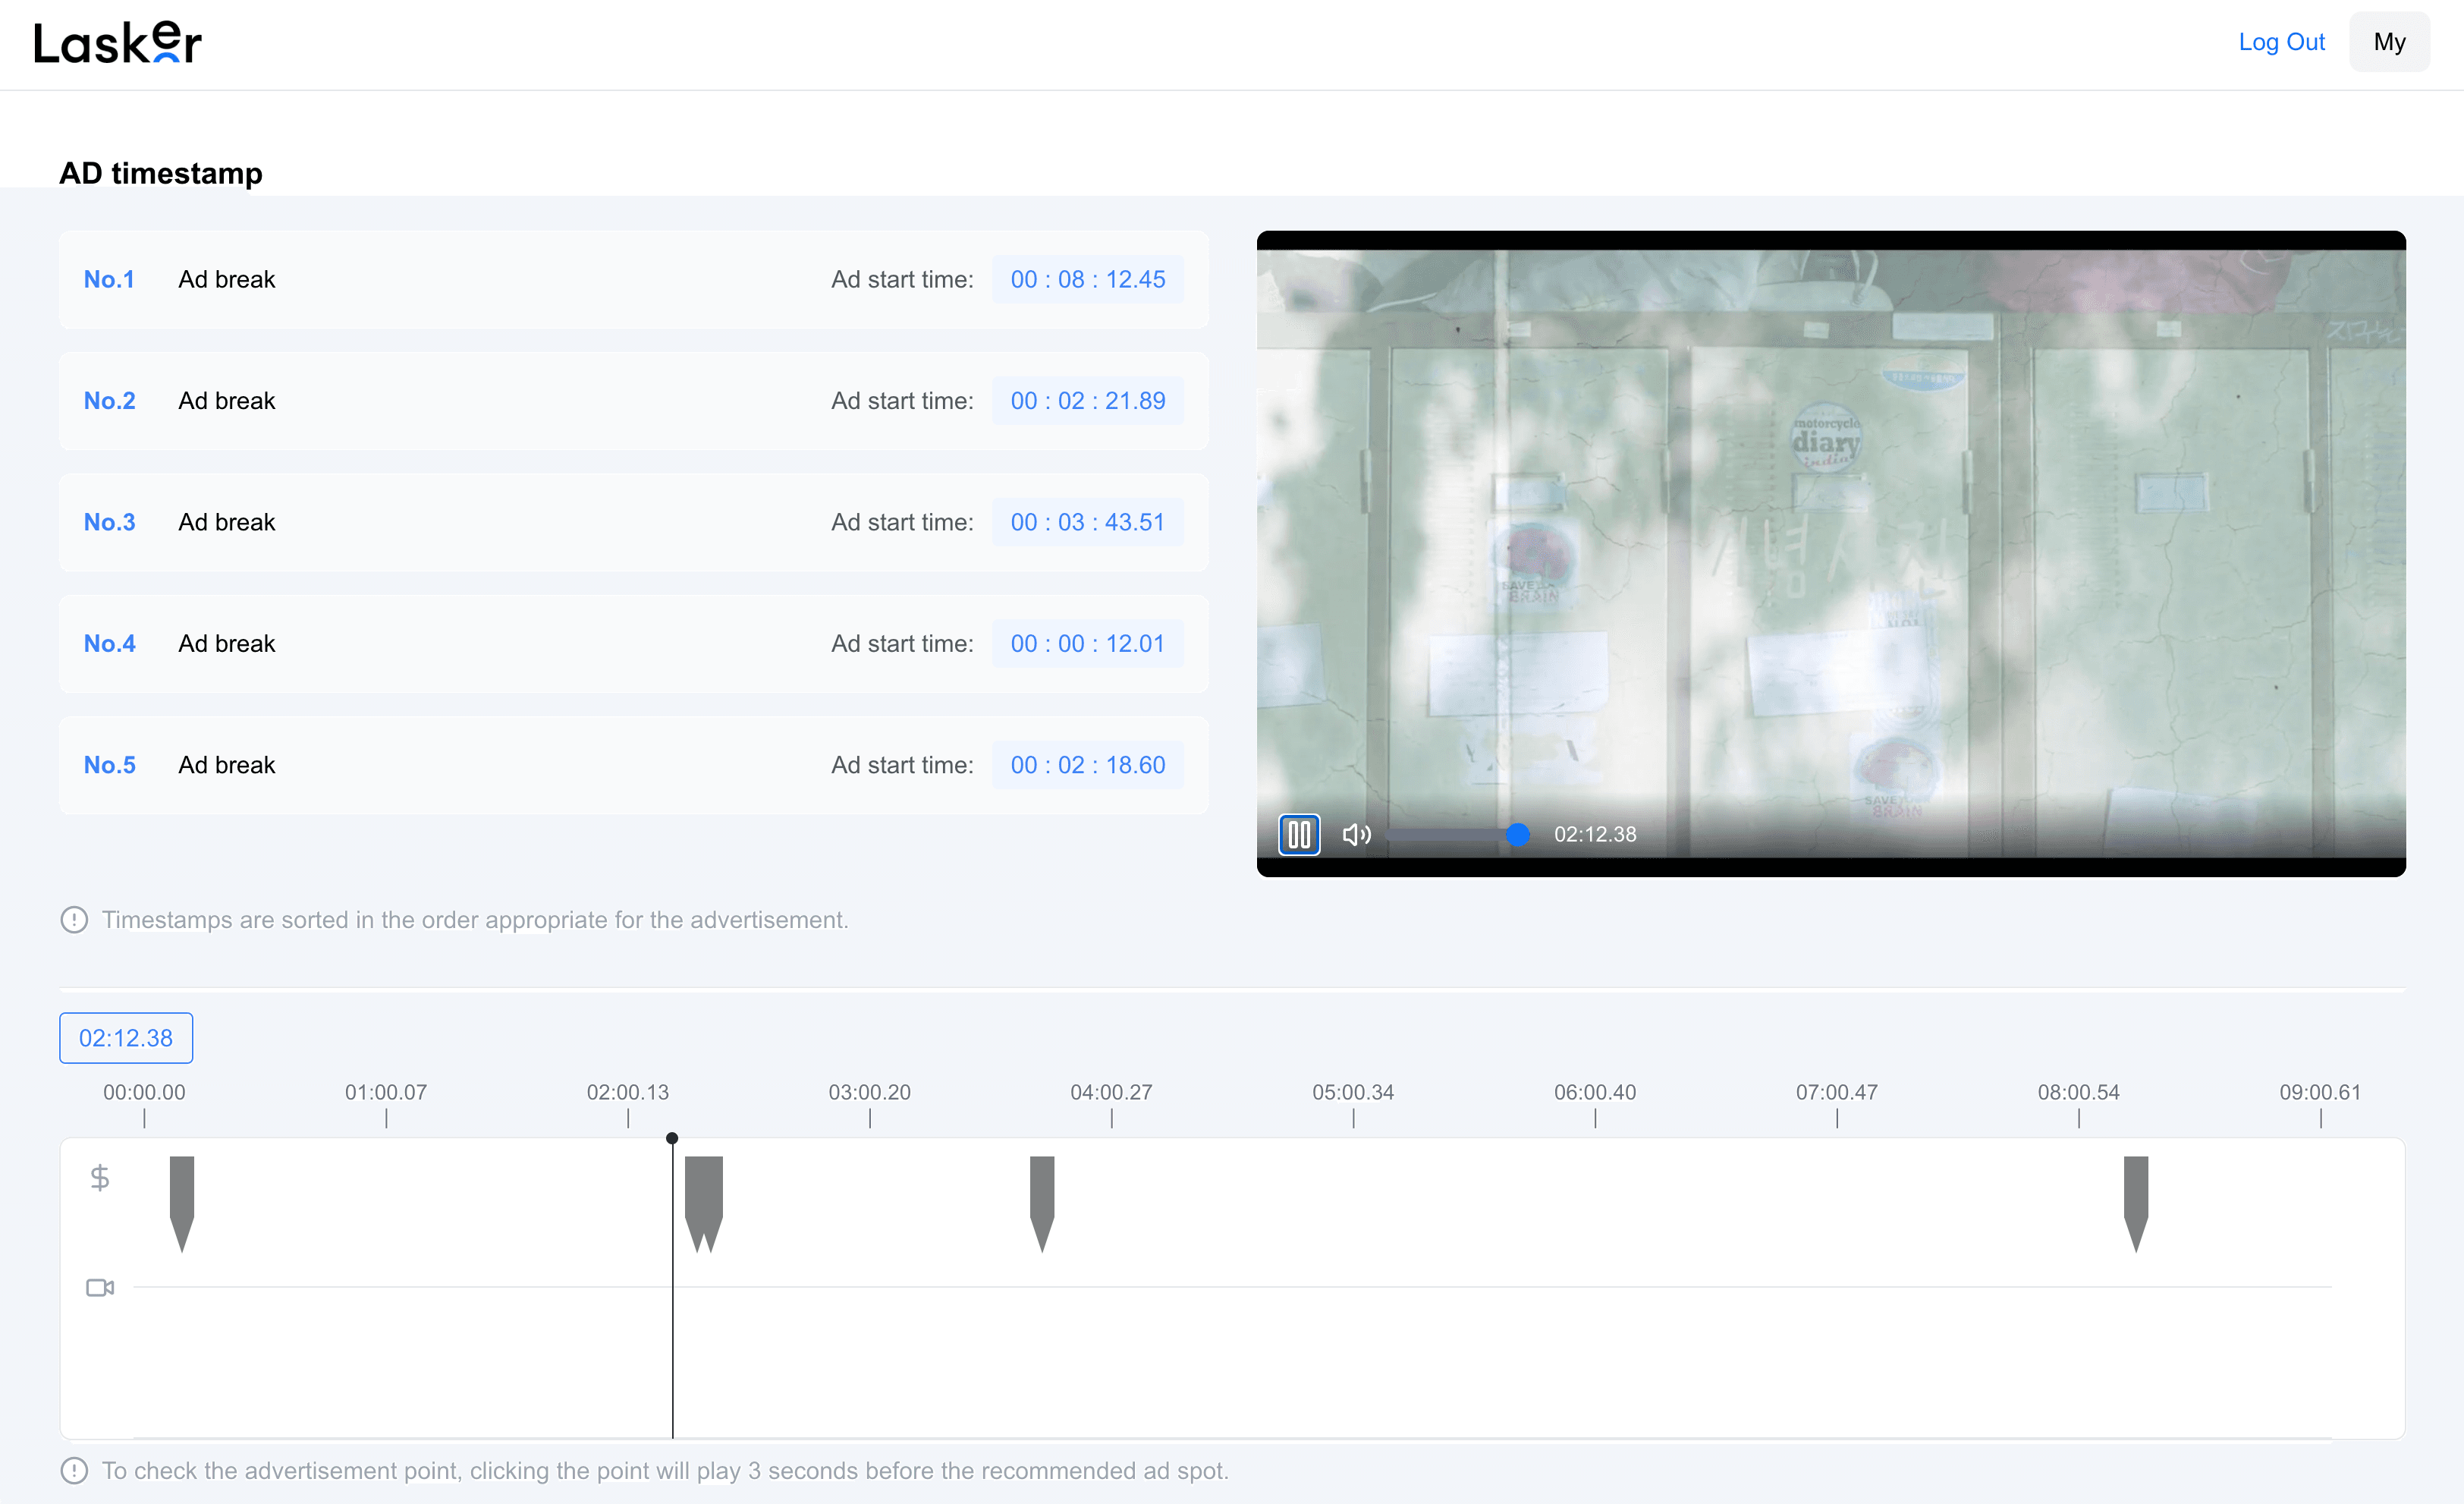Click the 07:00.47 ruler label
Image resolution: width=2464 pixels, height=1504 pixels.
point(1837,1092)
